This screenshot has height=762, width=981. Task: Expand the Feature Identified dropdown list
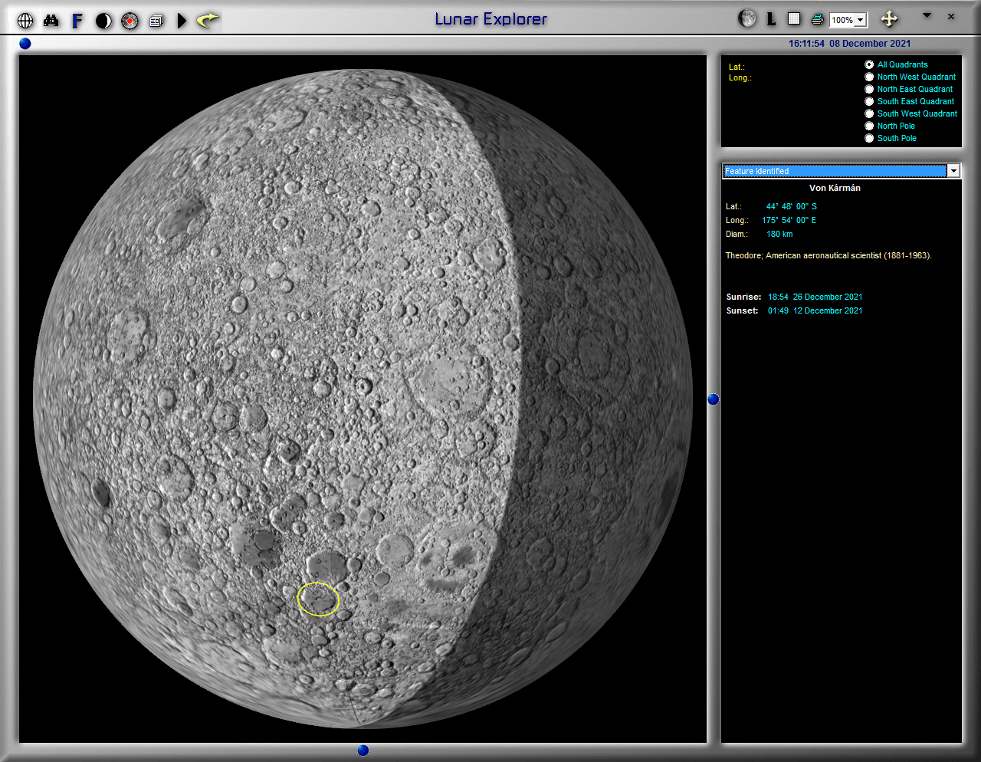pyautogui.click(x=953, y=171)
